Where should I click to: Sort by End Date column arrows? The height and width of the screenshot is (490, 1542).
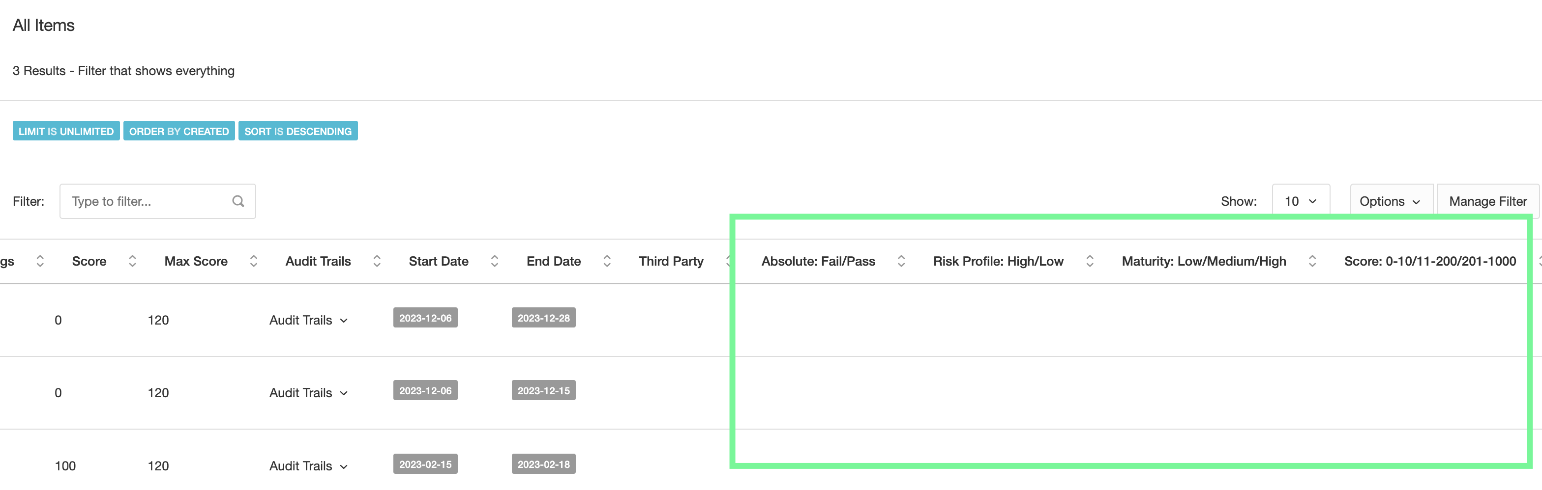607,261
